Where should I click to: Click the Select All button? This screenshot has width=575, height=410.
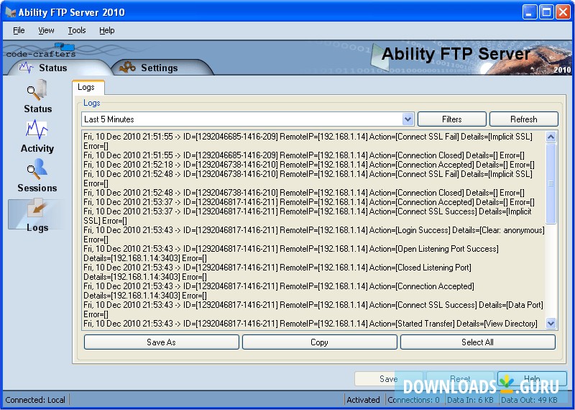point(477,342)
